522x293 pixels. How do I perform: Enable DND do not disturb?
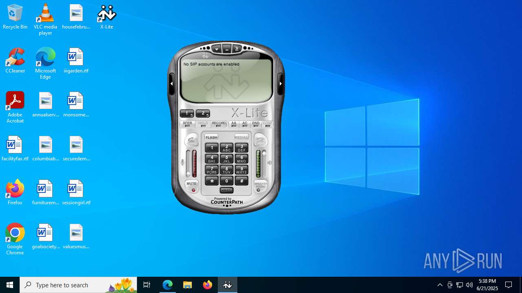(256, 124)
